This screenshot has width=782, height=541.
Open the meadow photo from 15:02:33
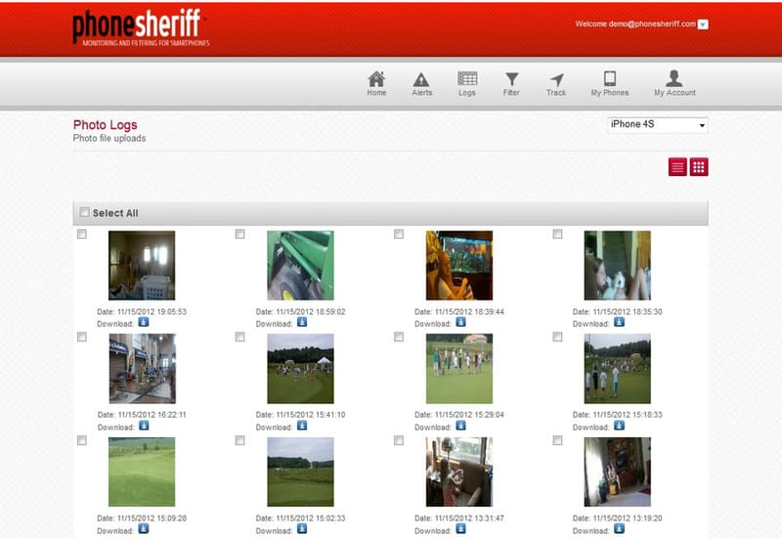[x=300, y=472]
